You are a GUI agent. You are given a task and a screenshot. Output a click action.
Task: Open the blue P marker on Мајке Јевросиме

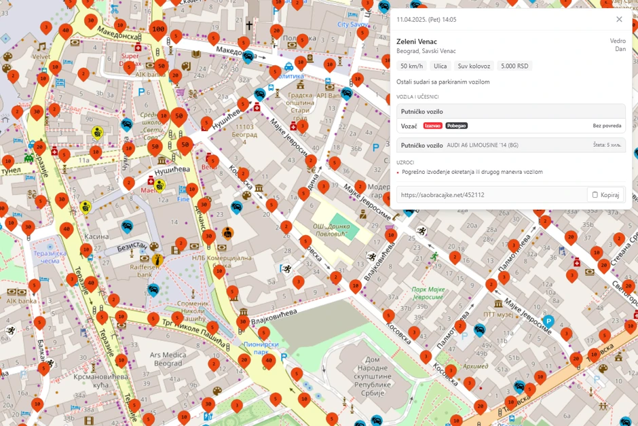tap(548, 321)
